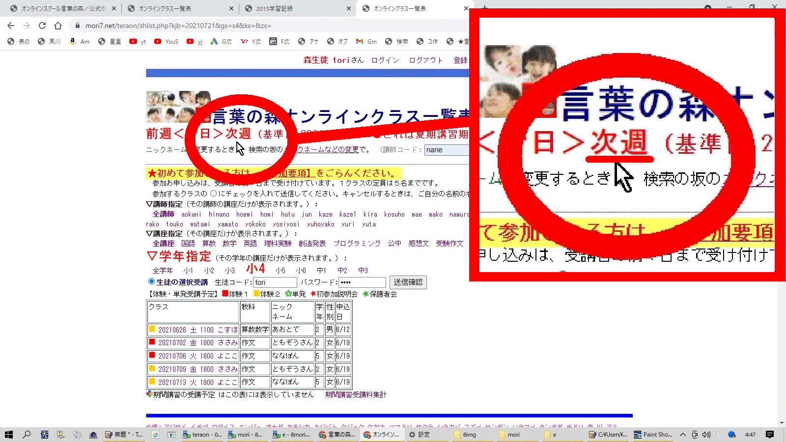Switch to オンラインスクール言葉の森 tab
The width and height of the screenshot is (786, 442).
[62, 8]
